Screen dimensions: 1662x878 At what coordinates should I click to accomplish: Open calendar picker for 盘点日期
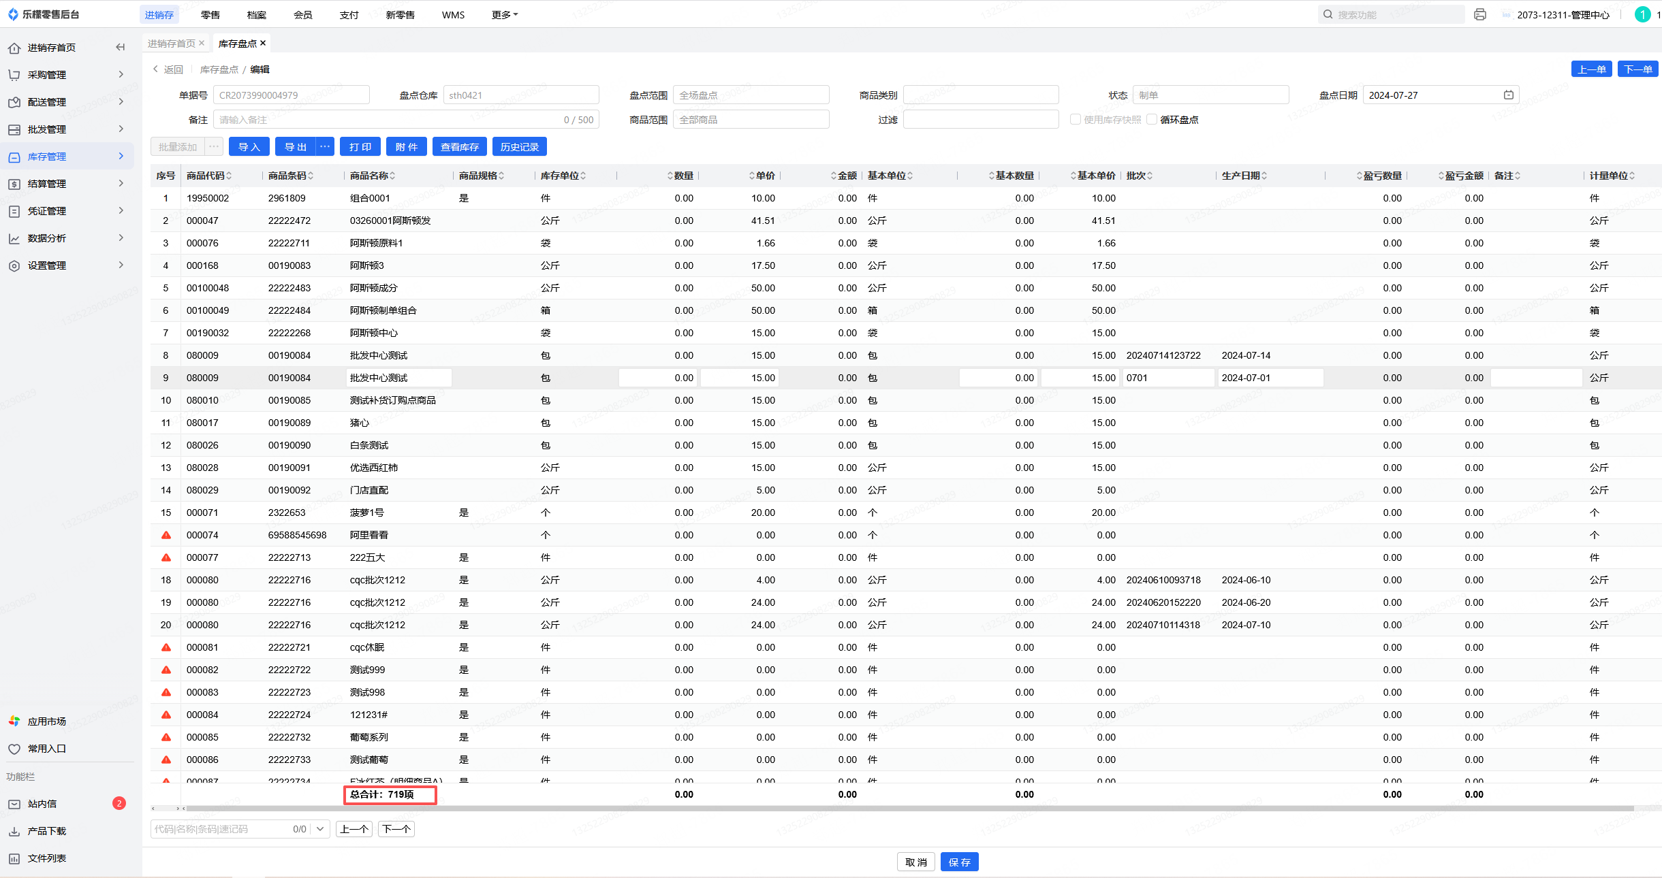click(x=1508, y=95)
